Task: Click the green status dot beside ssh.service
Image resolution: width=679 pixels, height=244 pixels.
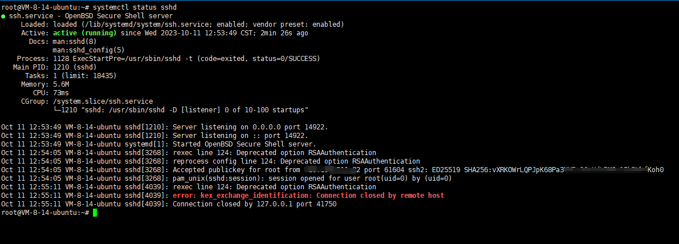Action: coord(3,16)
